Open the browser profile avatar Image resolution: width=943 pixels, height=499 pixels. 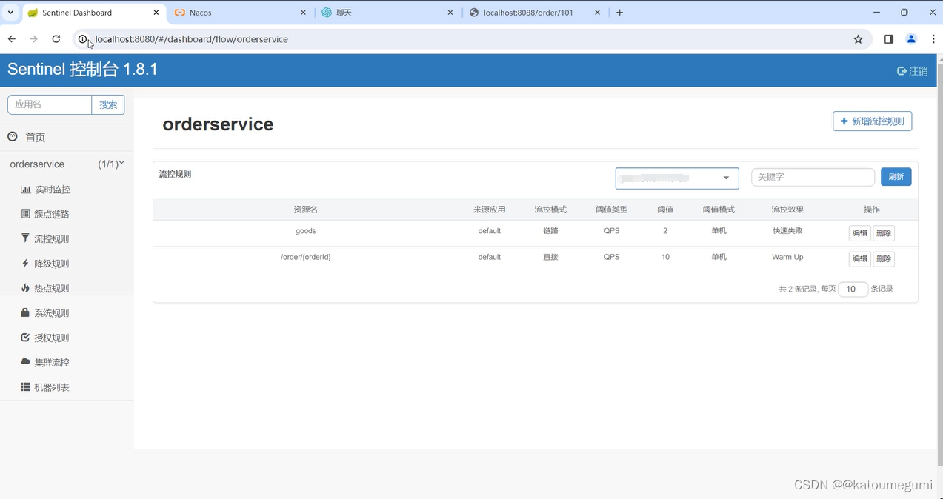[x=911, y=39]
